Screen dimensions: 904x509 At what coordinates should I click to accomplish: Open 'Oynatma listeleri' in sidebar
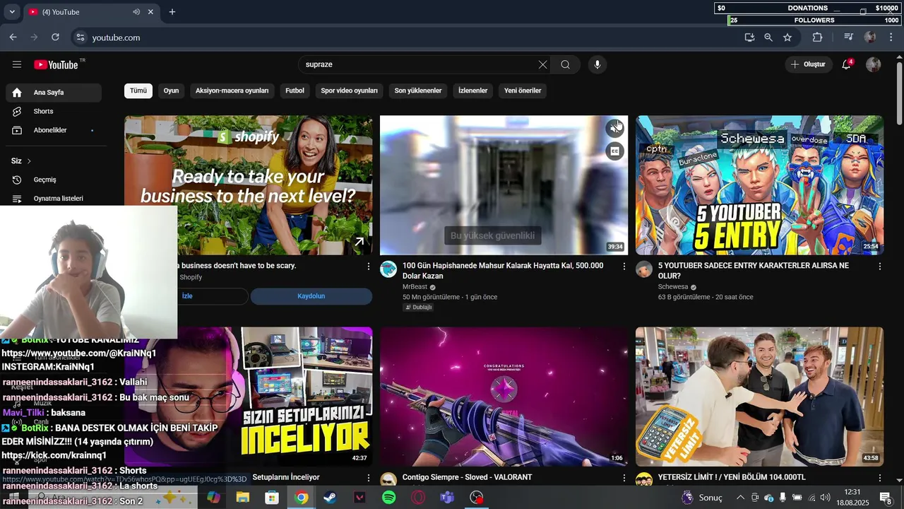click(x=54, y=199)
